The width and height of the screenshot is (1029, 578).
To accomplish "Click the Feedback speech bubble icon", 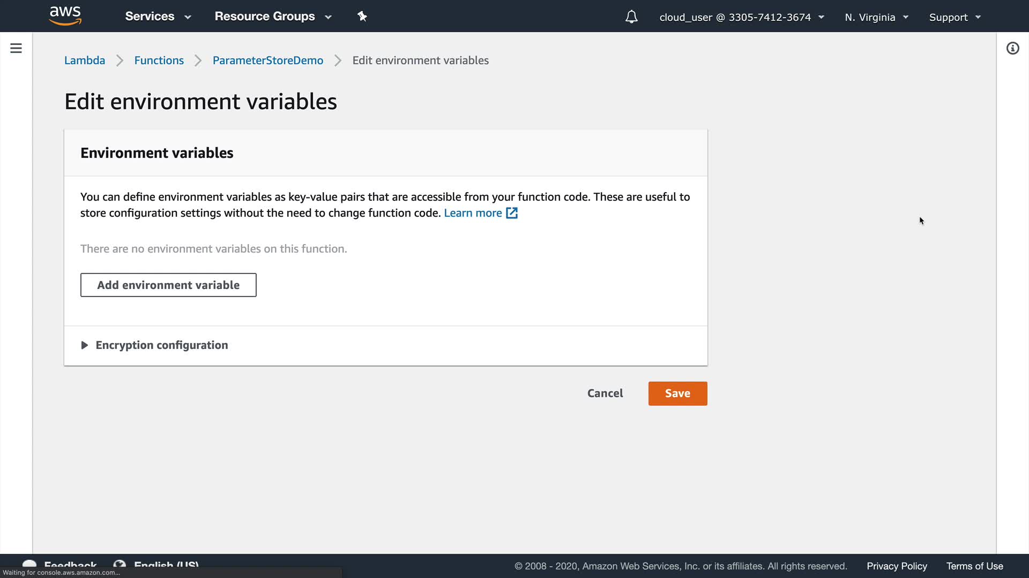I will tap(29, 564).
